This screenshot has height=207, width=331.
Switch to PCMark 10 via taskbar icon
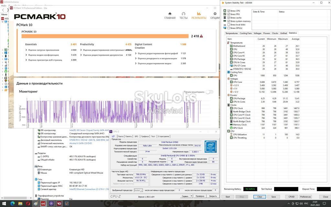tap(59, 204)
